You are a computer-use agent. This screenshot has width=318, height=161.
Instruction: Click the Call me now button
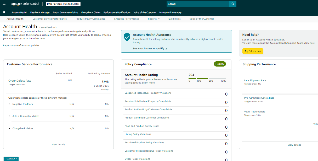coord(253,51)
